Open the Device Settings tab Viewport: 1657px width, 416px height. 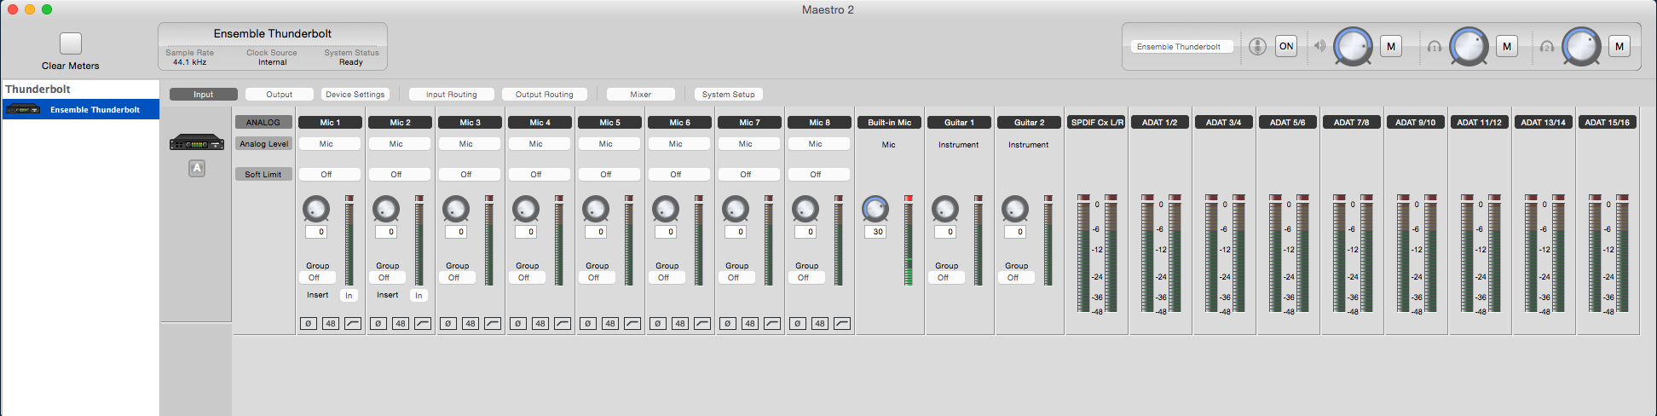[x=355, y=95]
